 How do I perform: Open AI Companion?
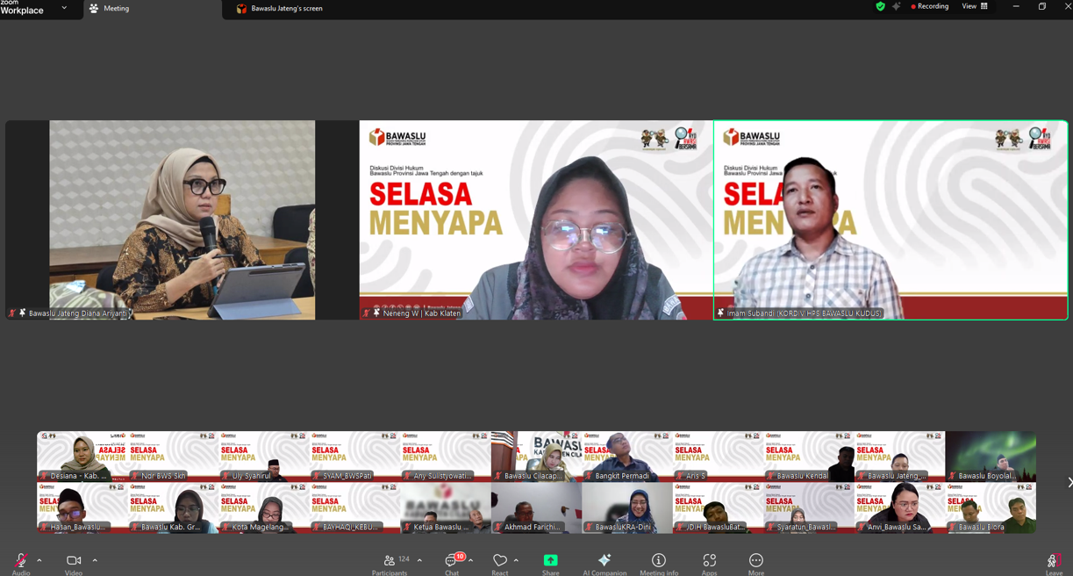click(x=604, y=561)
